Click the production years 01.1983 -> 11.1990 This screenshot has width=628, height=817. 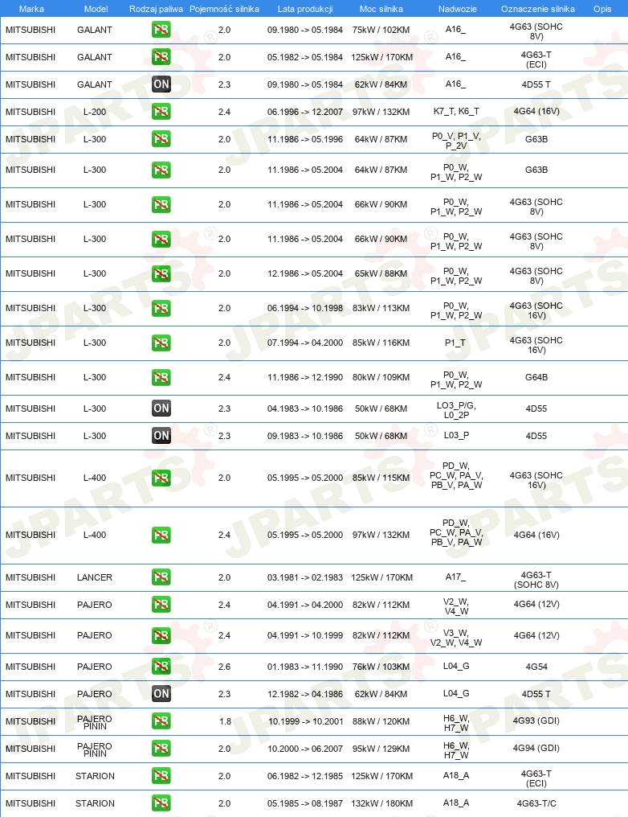pos(305,667)
